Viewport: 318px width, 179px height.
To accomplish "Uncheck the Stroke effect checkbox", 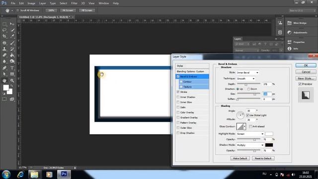I will click(178, 92).
